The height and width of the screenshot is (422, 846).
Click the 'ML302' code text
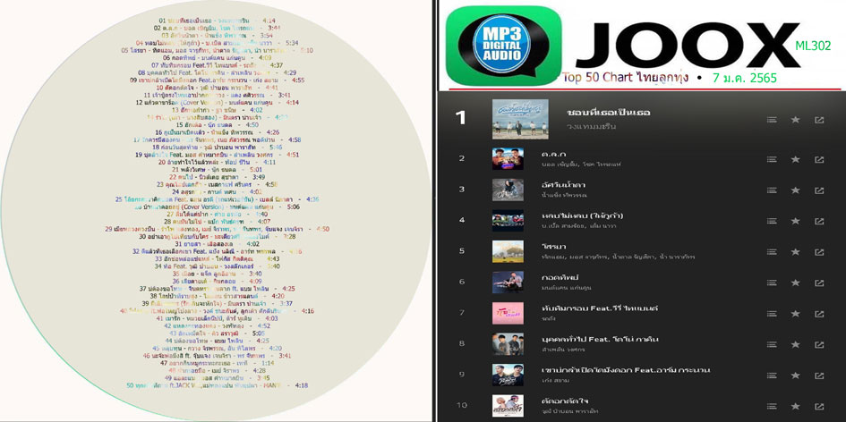click(813, 46)
